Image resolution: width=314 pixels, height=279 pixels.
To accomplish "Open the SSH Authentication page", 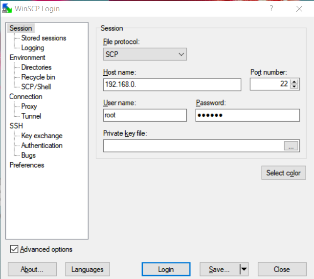I will pos(42,145).
